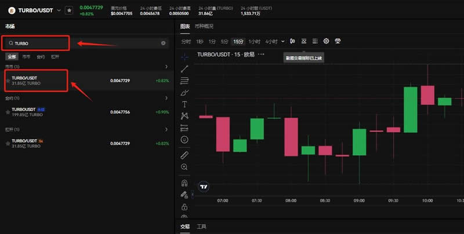
Task: Toggle lock all drawings icon
Action: point(184,207)
